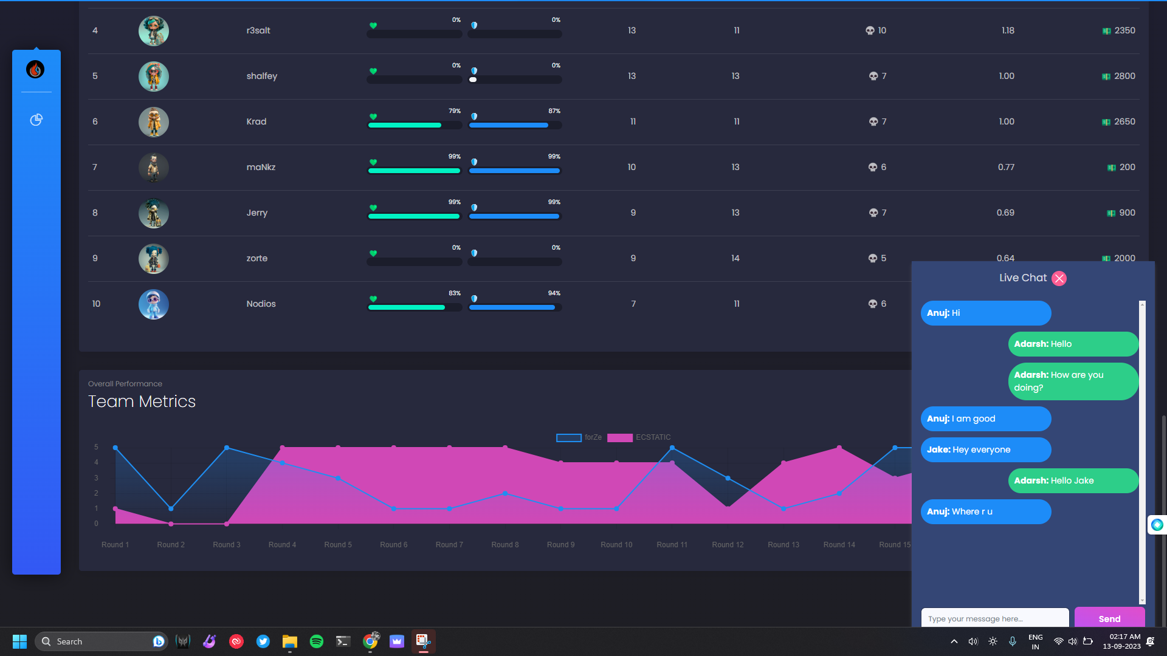Open the Windows Start menu
The width and height of the screenshot is (1167, 656).
coord(19,641)
